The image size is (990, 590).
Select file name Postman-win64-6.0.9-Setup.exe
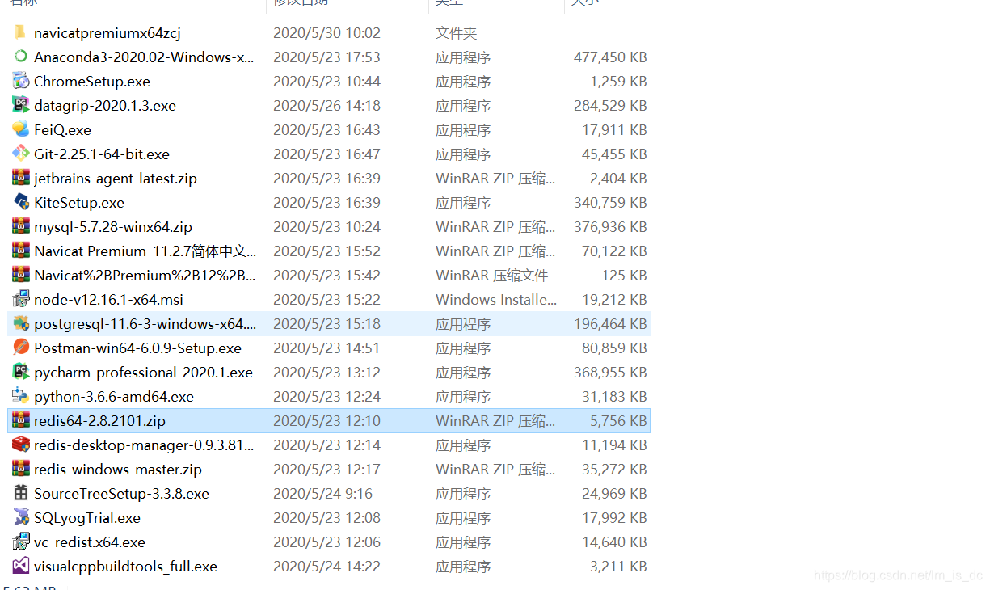137,348
